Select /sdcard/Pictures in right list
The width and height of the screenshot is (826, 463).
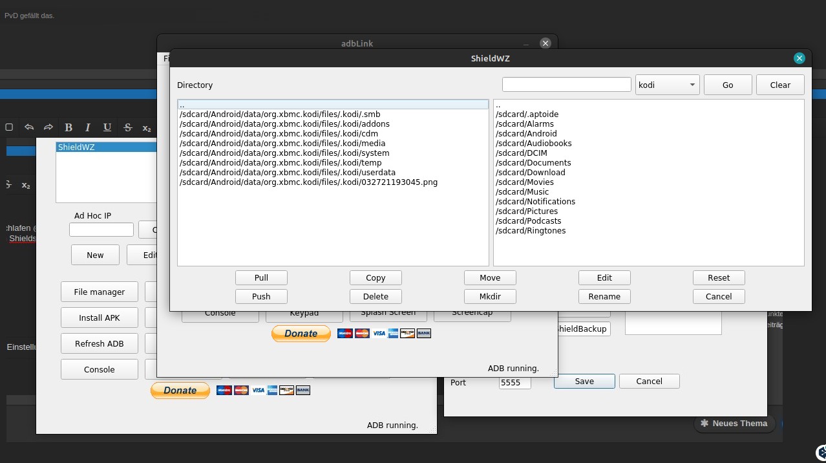click(x=648, y=211)
